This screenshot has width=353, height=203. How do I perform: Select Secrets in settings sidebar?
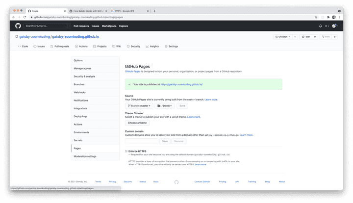pyautogui.click(x=95, y=140)
